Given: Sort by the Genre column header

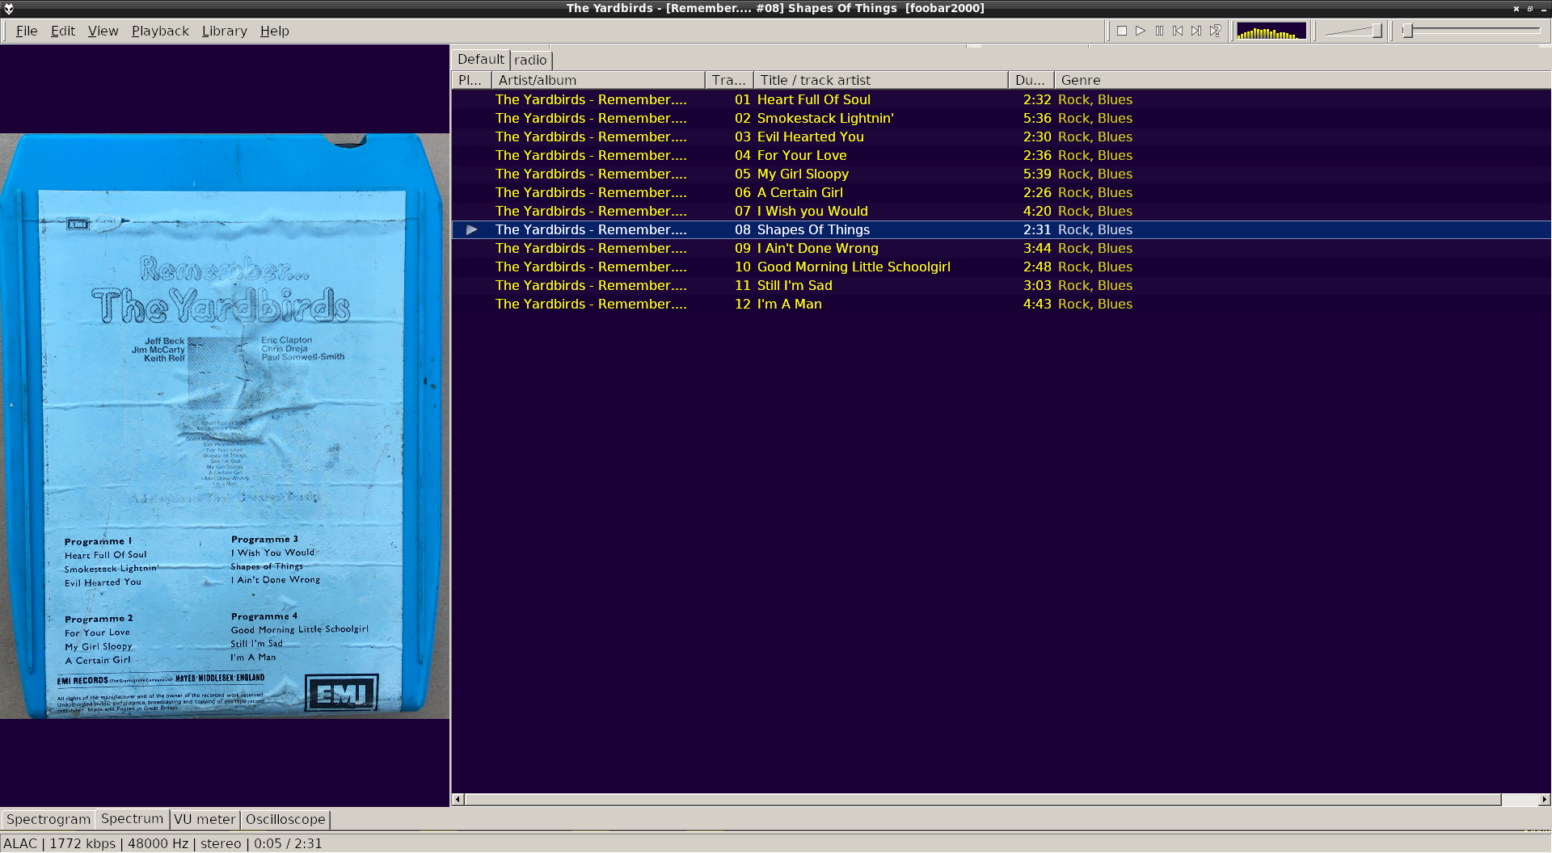Looking at the screenshot, I should [x=1302, y=80].
